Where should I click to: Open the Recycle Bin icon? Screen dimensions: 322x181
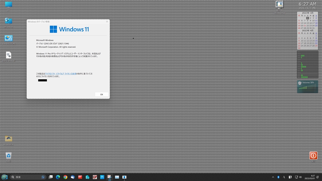[8, 157]
